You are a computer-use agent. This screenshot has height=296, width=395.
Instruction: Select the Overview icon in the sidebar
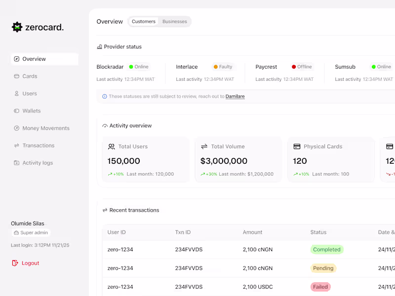(x=16, y=59)
